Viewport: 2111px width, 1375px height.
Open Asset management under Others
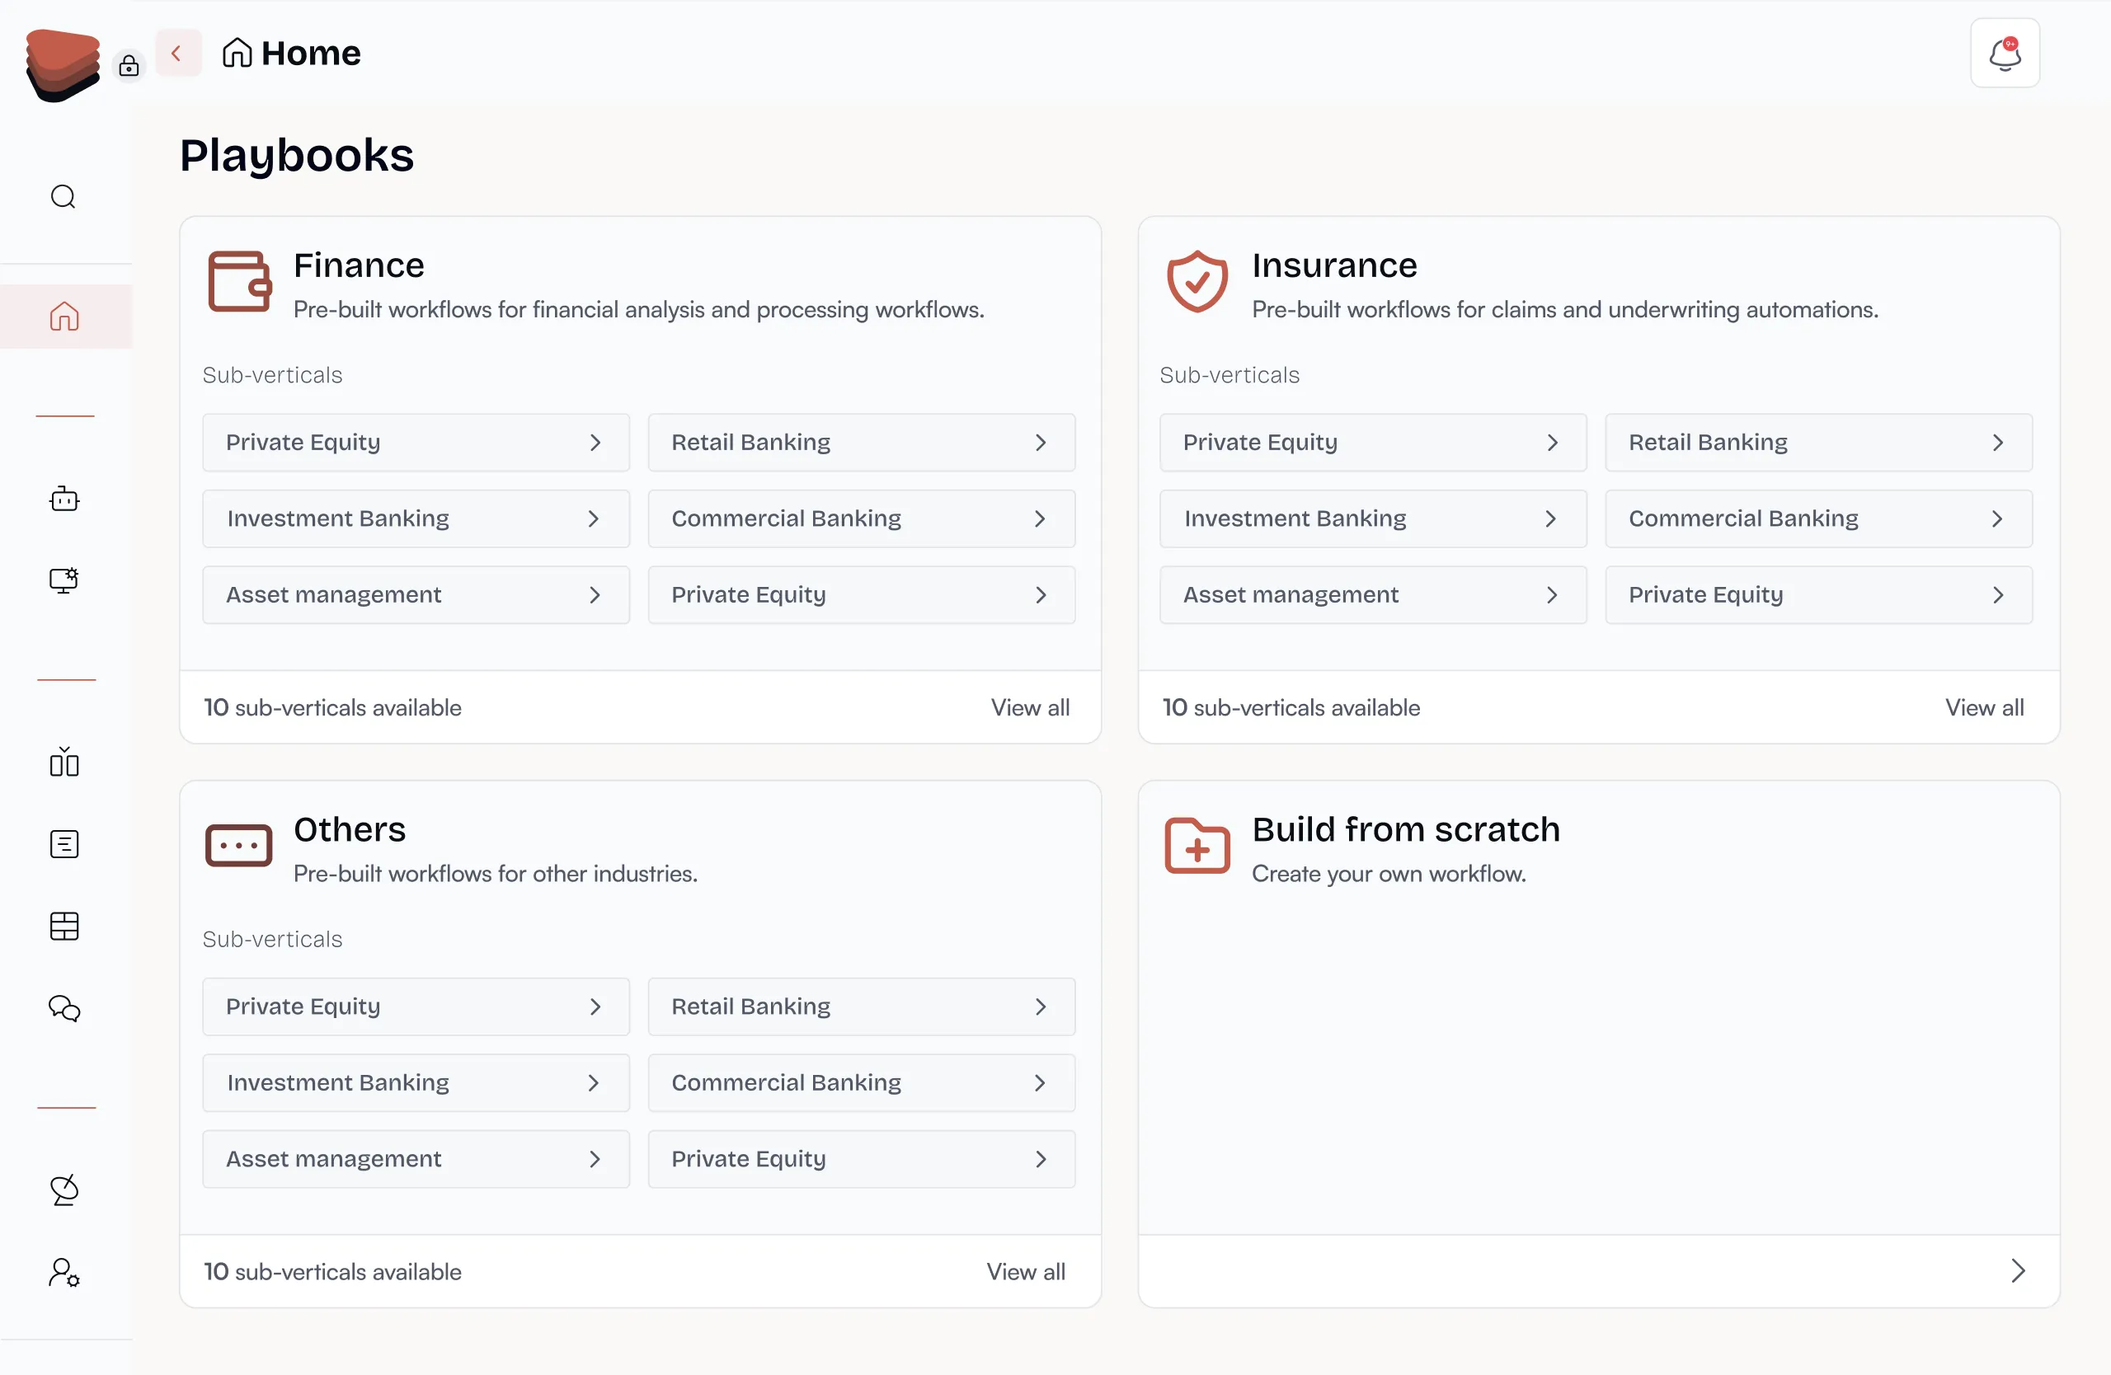[415, 1159]
